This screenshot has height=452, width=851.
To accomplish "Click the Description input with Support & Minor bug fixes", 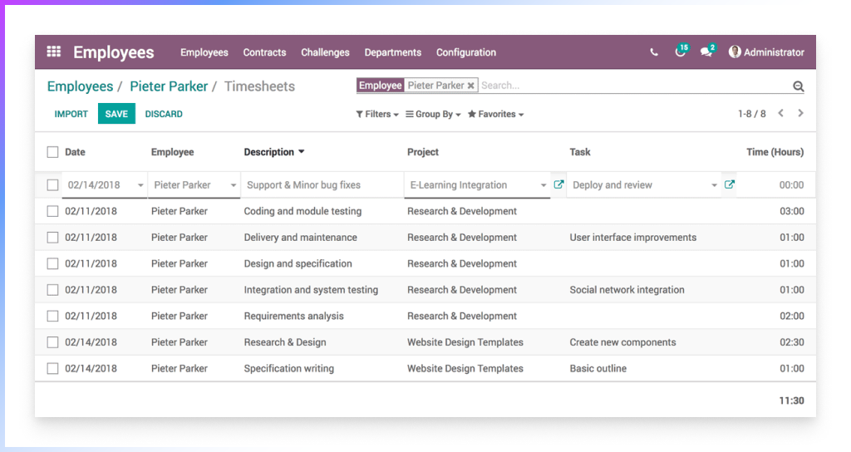I will [320, 185].
